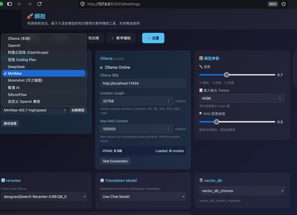The width and height of the screenshot is (297, 215).
Task: Click the vector_db cabinet icon
Action: coord(201,180)
